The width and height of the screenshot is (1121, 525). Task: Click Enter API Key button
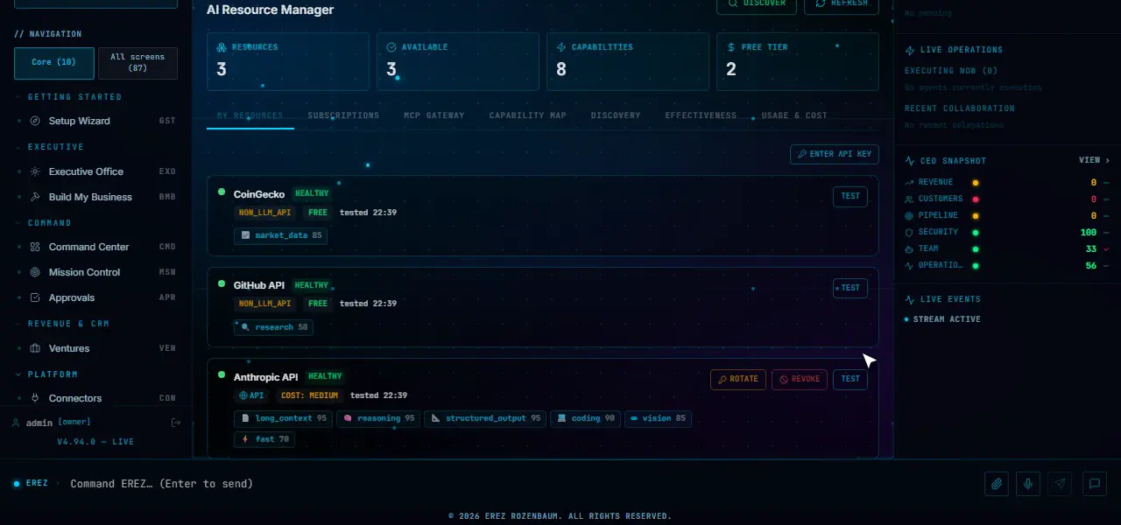coord(835,154)
